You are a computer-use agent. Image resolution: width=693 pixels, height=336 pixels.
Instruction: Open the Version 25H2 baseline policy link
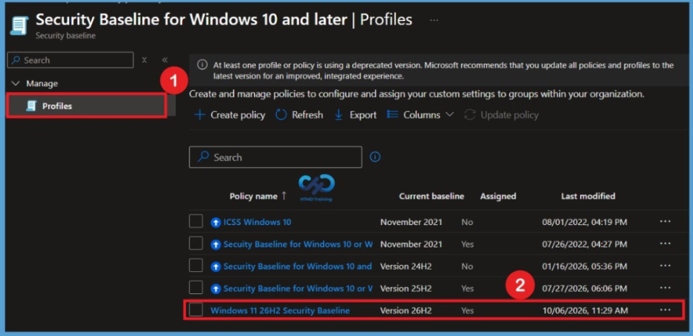pyautogui.click(x=298, y=288)
